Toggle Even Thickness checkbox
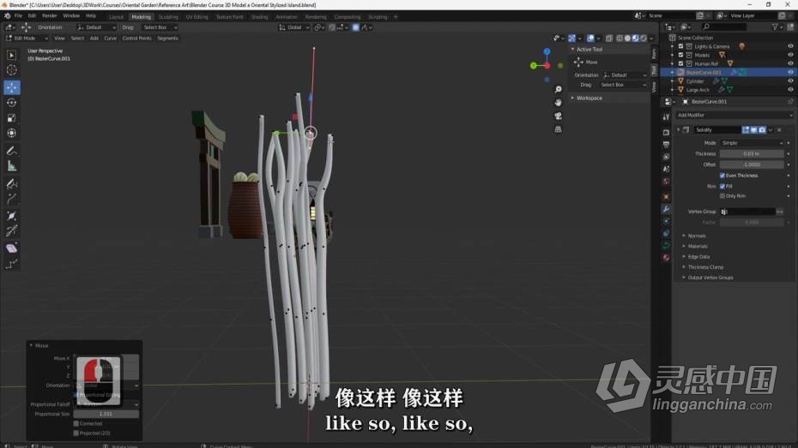Image resolution: width=798 pixels, height=448 pixels. tap(722, 176)
